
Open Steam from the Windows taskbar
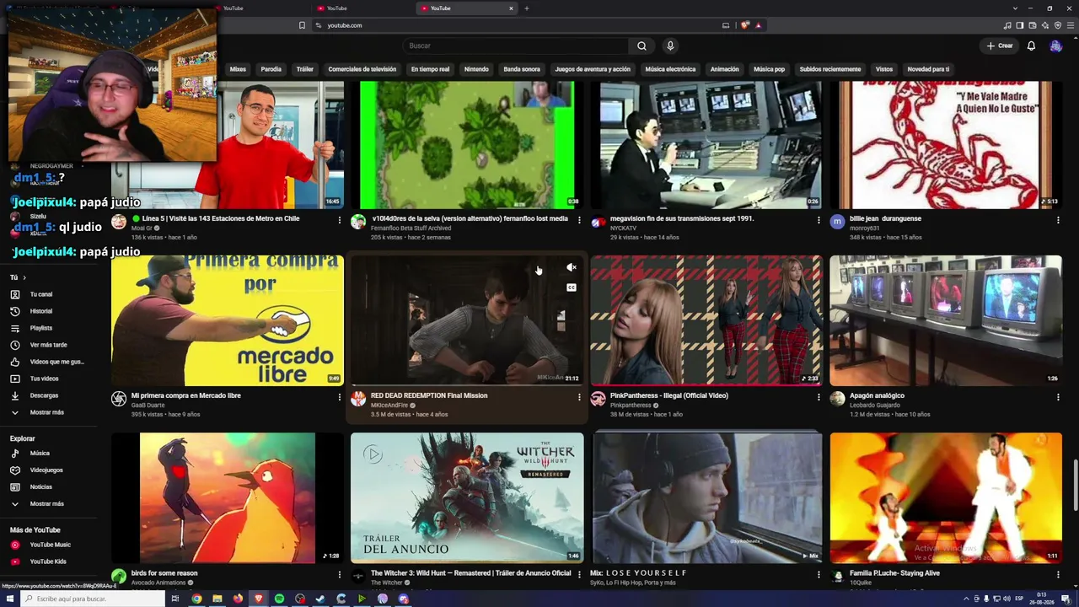pos(320,599)
